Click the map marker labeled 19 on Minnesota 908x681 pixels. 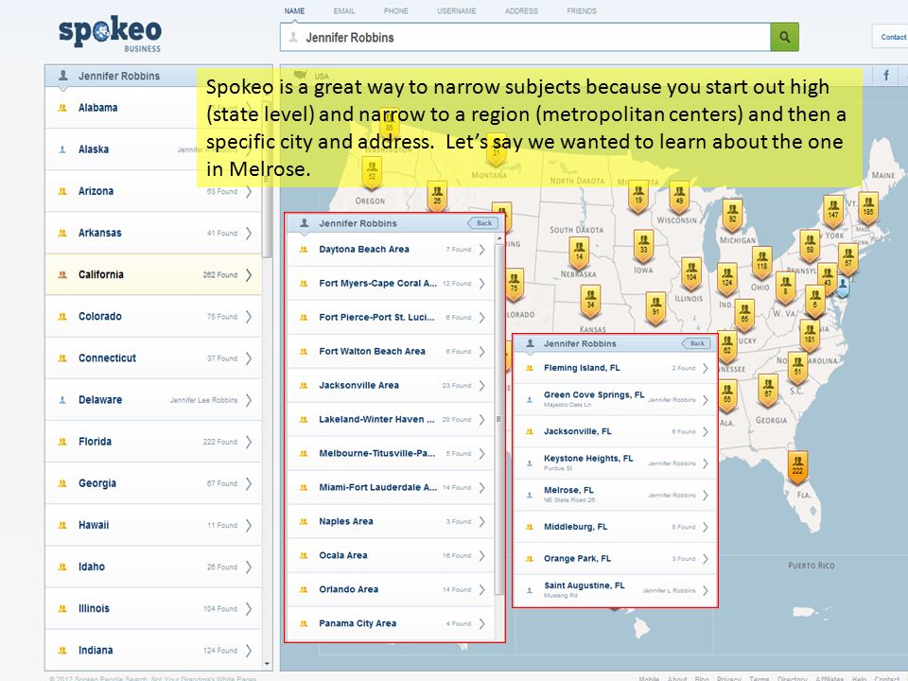click(638, 196)
